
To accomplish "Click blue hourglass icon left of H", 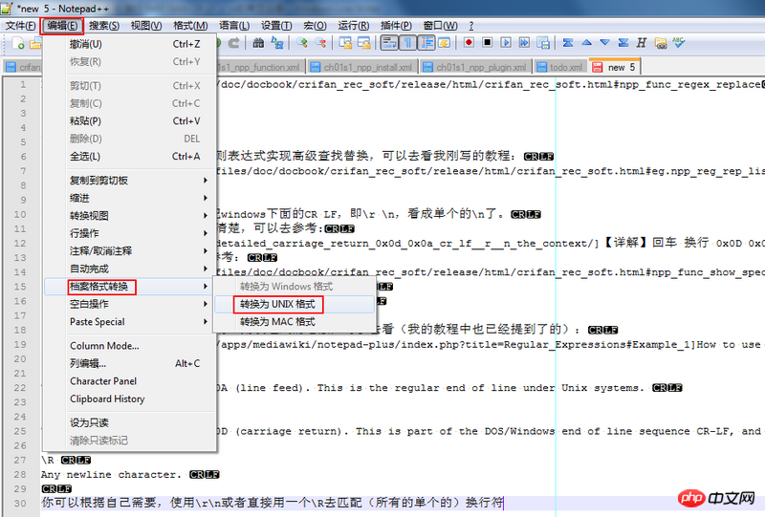I will pyautogui.click(x=623, y=42).
